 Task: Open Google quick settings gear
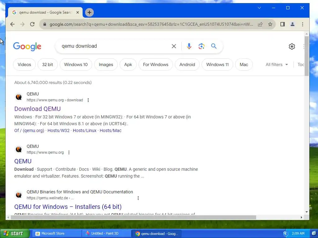292,46
